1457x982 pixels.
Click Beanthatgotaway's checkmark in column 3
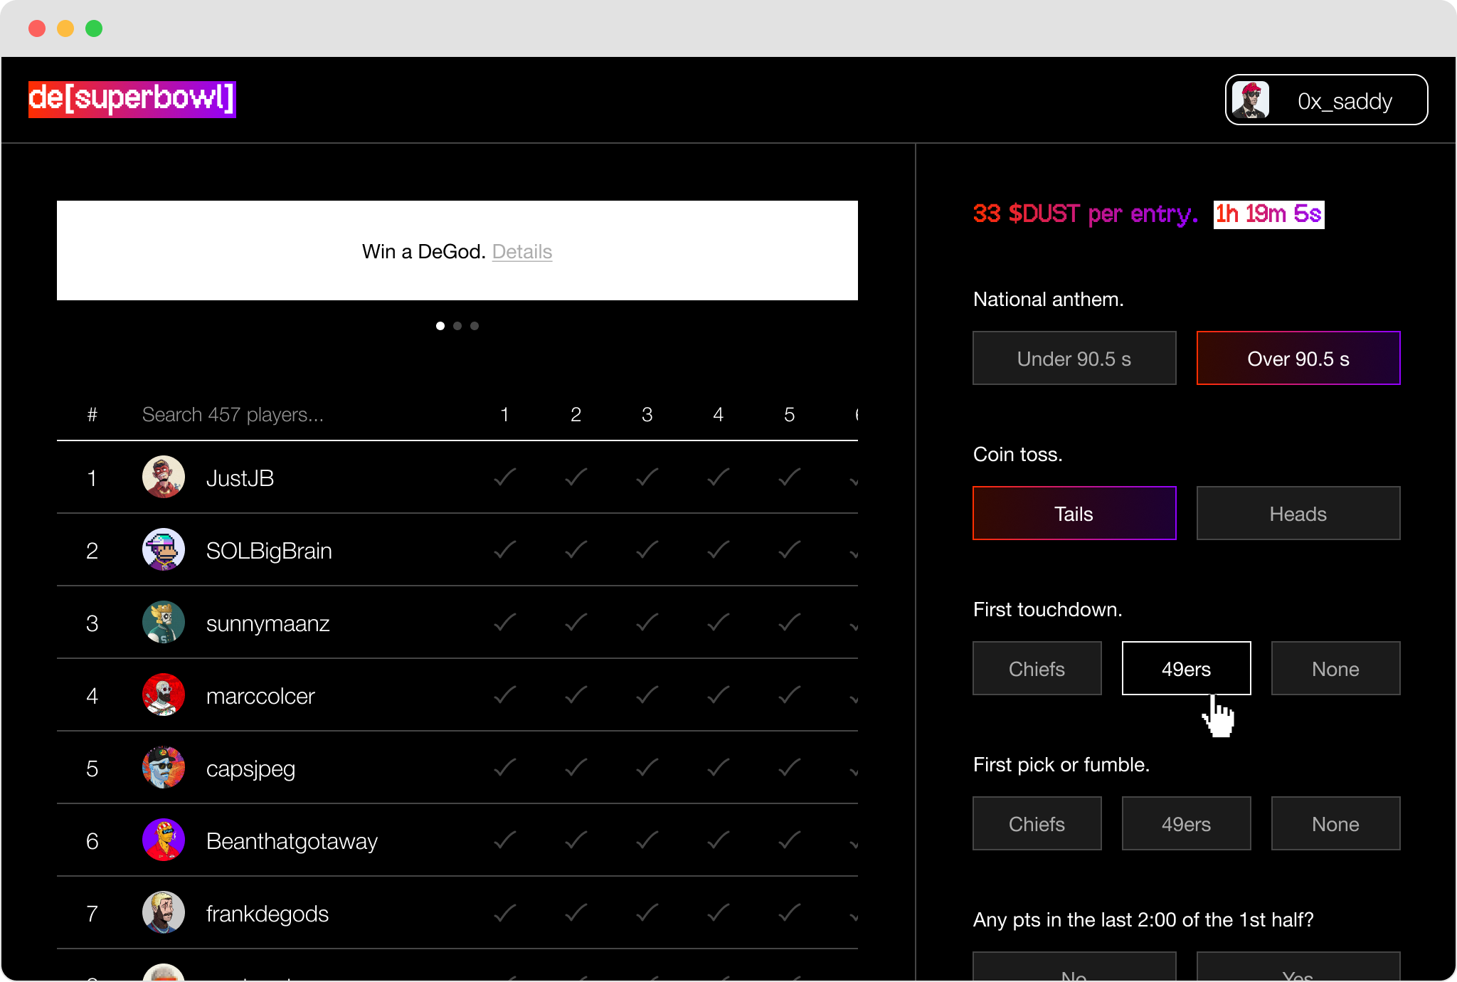tap(647, 840)
